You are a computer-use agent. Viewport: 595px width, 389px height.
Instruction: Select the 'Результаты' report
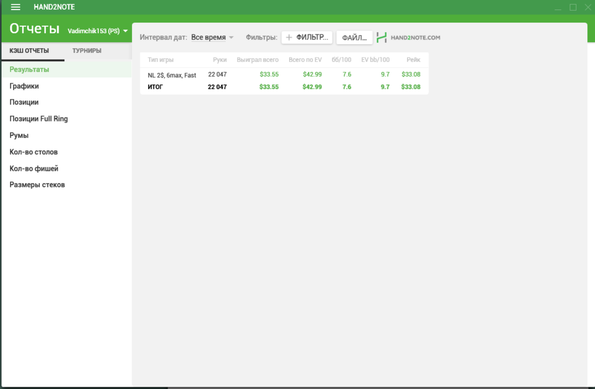click(29, 70)
